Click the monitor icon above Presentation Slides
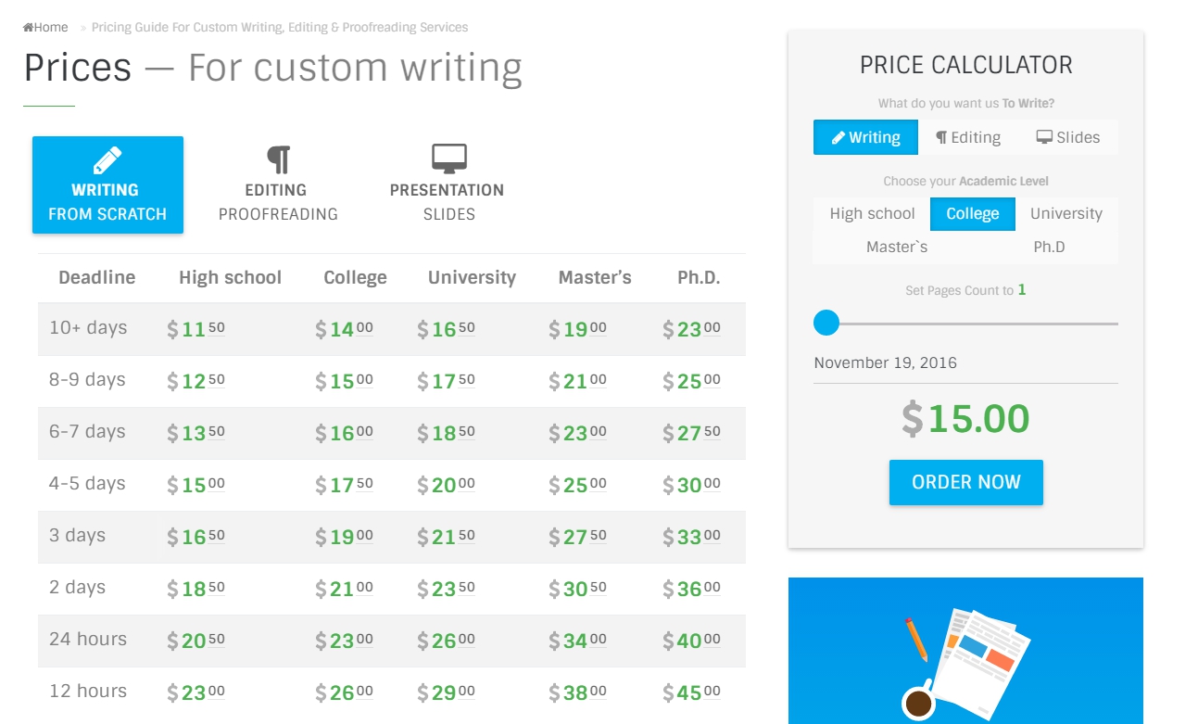 (448, 159)
